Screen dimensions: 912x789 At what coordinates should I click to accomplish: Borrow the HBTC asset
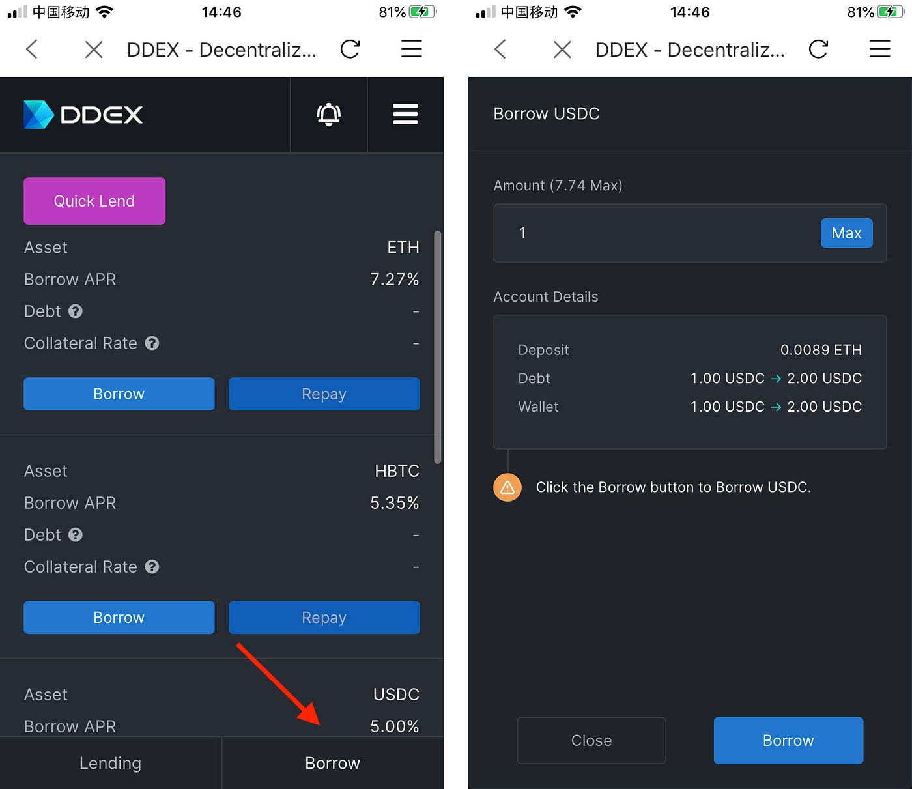[119, 617]
